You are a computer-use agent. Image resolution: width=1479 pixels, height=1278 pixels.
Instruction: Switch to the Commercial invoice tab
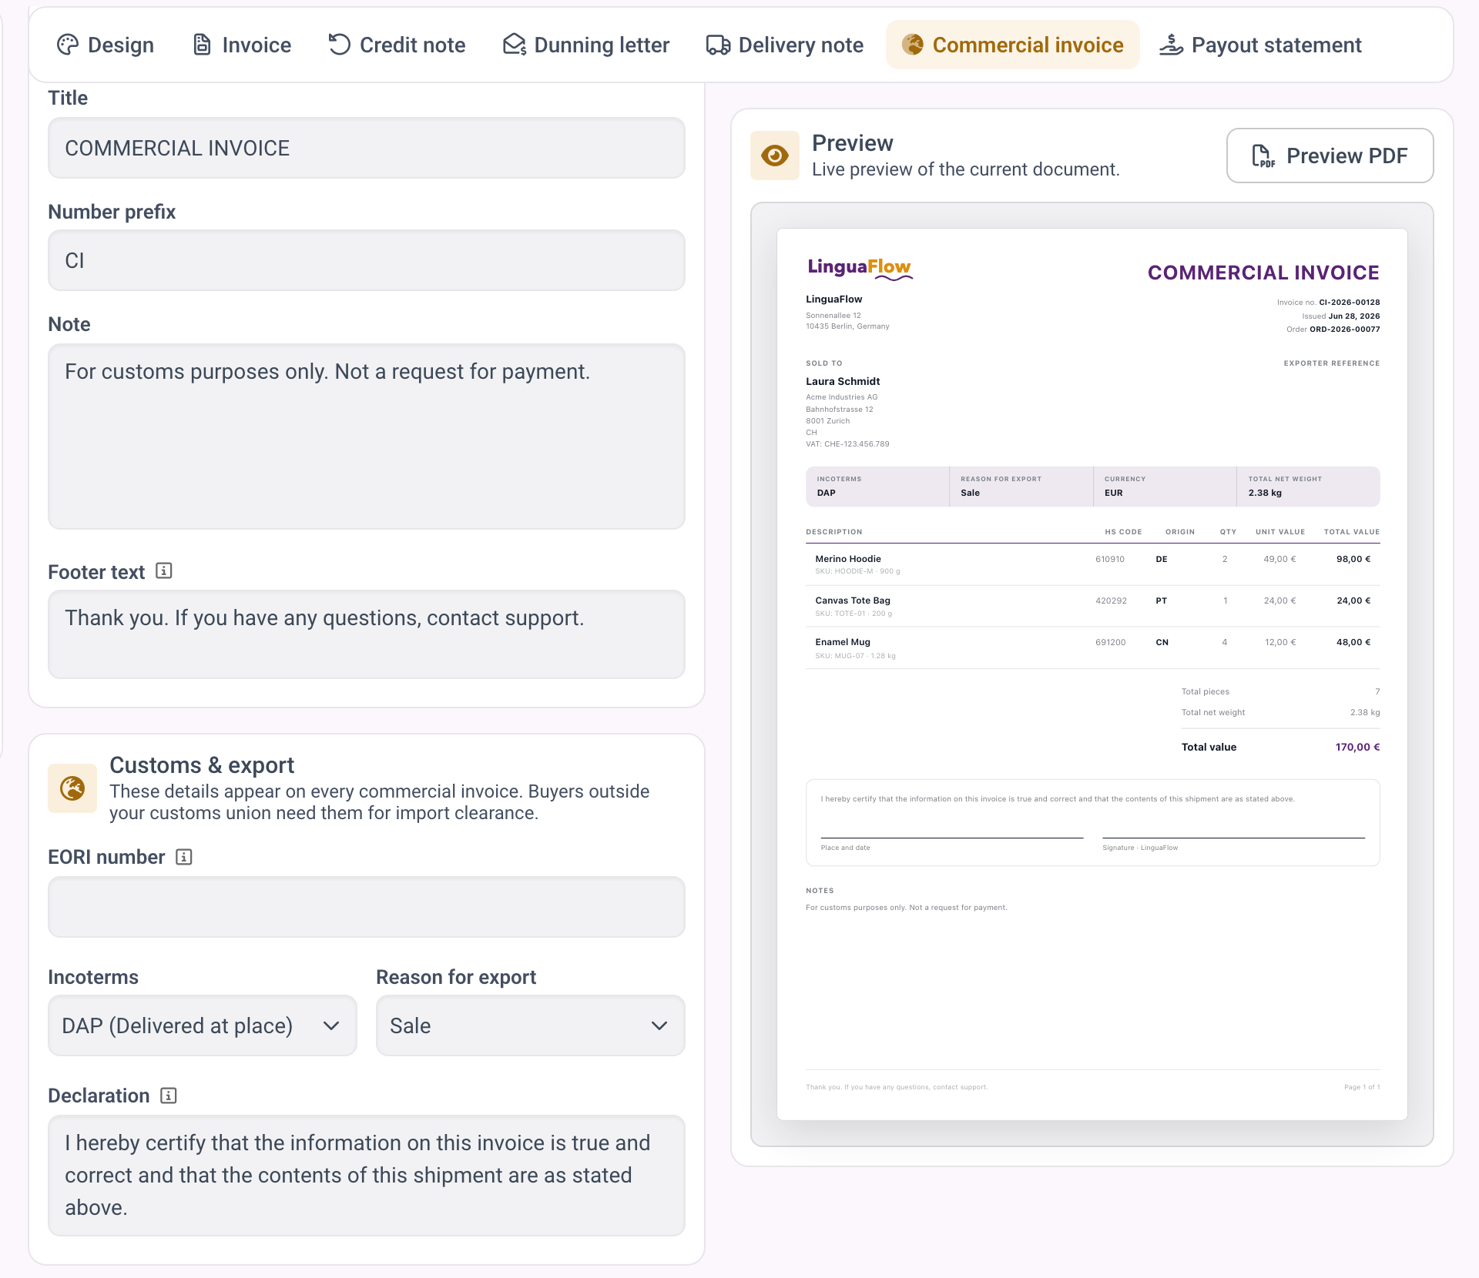point(1012,45)
